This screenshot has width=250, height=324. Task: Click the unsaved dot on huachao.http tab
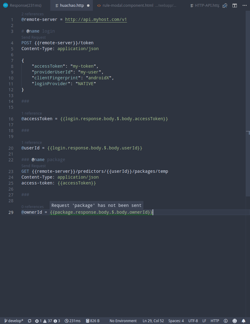tap(88, 6)
